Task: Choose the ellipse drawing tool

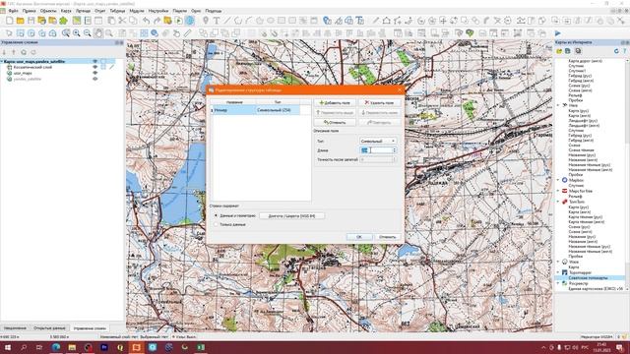Action: [271, 21]
